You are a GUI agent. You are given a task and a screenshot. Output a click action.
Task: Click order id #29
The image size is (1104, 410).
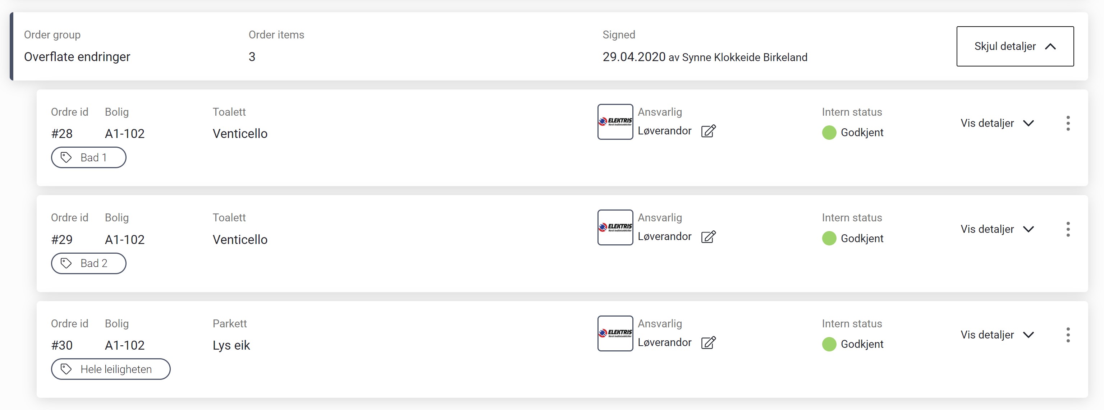(x=62, y=239)
